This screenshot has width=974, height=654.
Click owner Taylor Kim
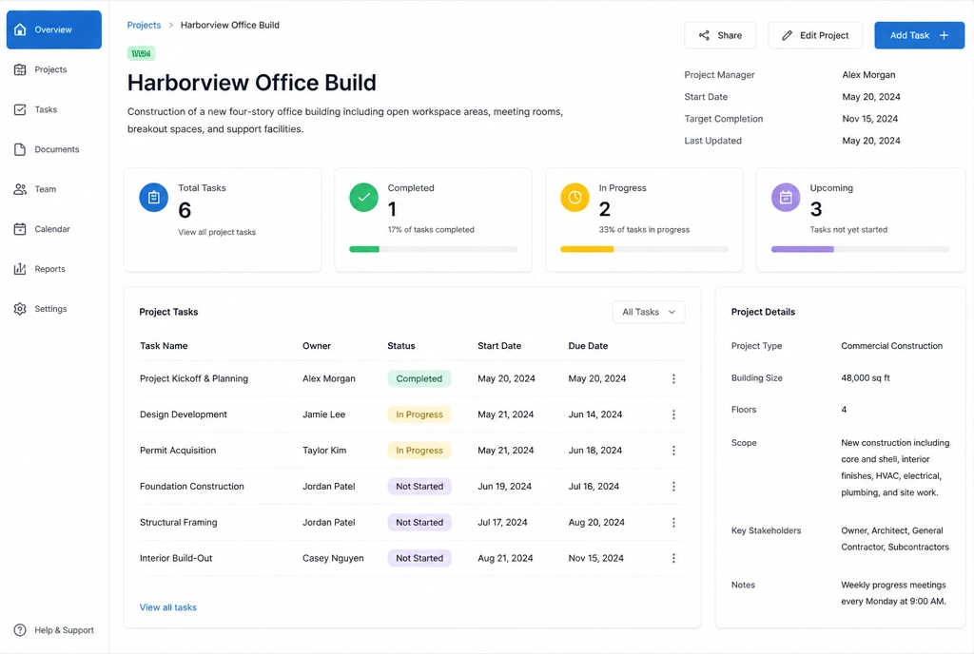[324, 451]
